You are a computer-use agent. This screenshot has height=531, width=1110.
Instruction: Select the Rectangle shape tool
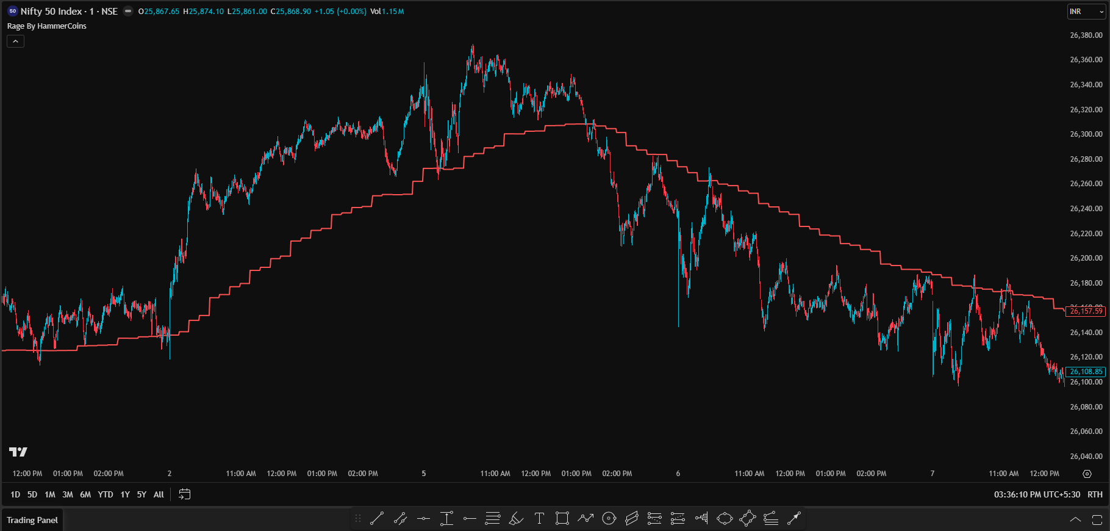(562, 519)
